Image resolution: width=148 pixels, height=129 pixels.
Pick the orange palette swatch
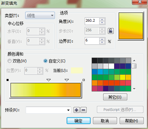[95, 83]
